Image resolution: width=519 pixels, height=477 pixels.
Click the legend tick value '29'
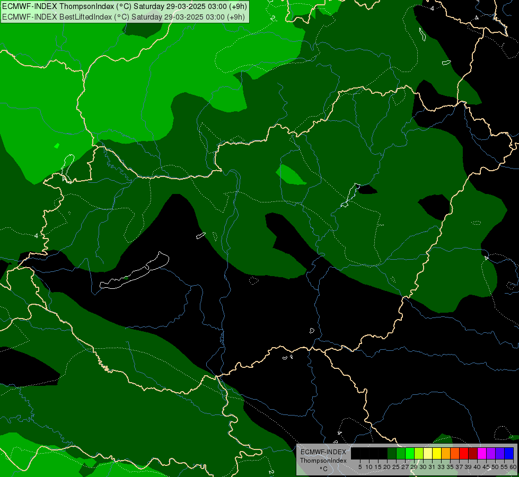(414, 467)
